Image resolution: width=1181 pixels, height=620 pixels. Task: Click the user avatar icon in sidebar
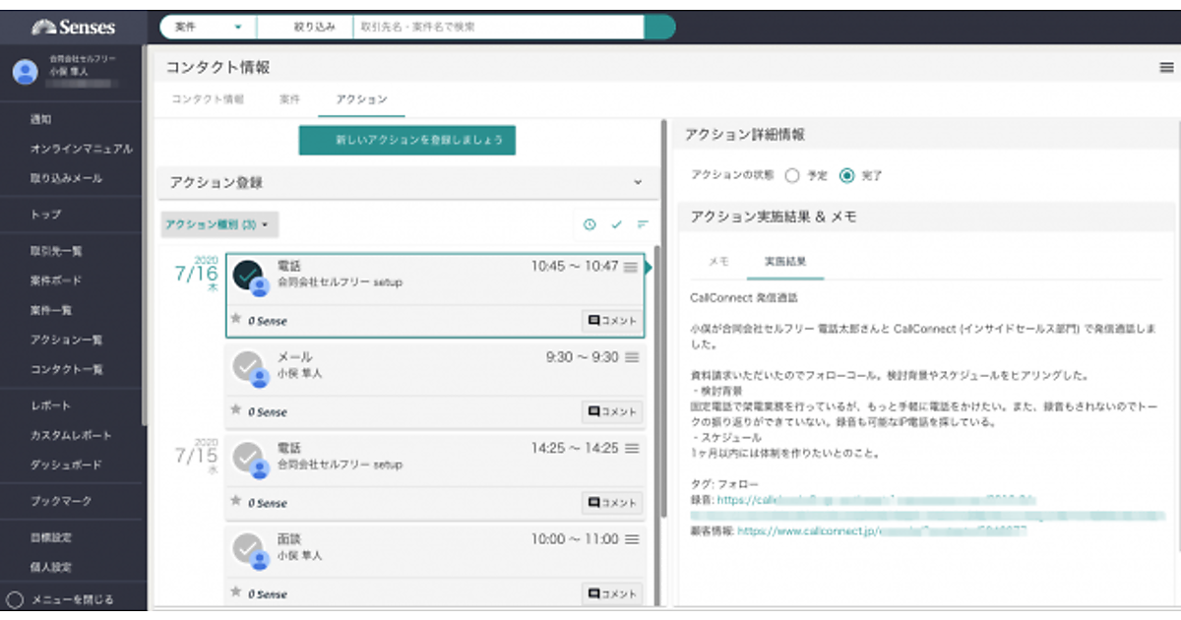click(x=26, y=71)
